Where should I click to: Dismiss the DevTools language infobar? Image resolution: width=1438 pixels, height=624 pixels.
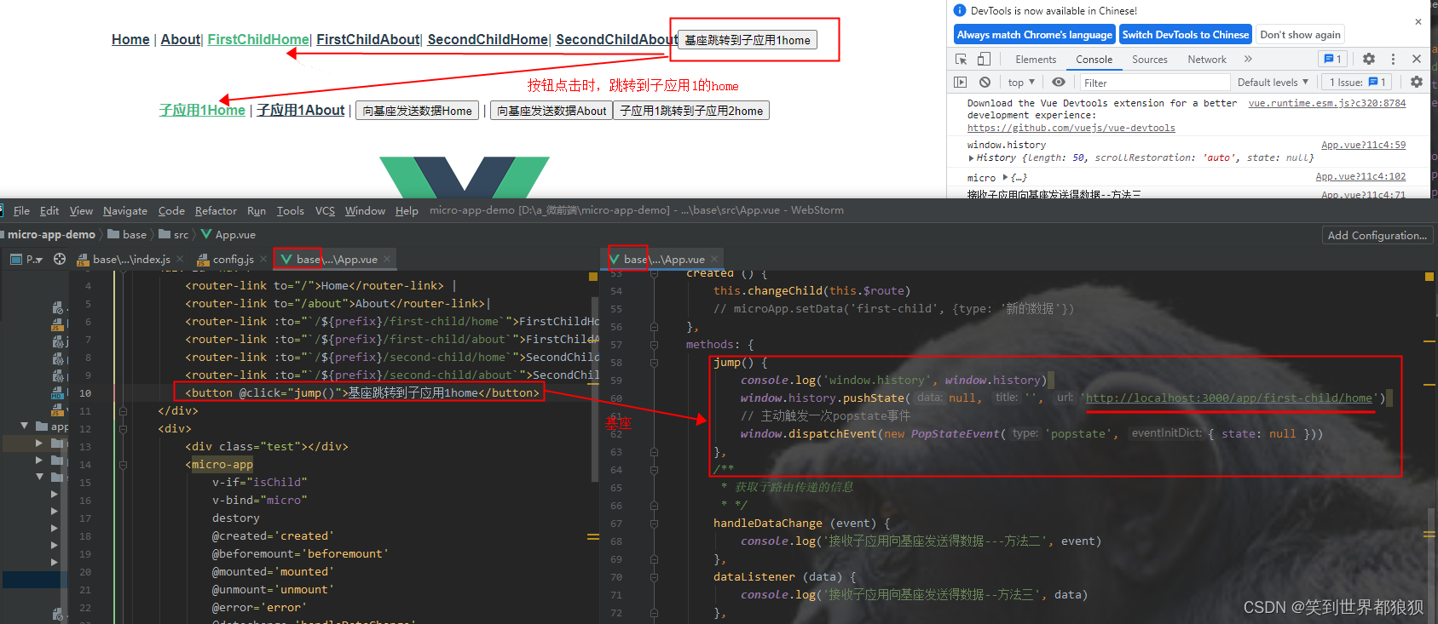click(x=1418, y=22)
